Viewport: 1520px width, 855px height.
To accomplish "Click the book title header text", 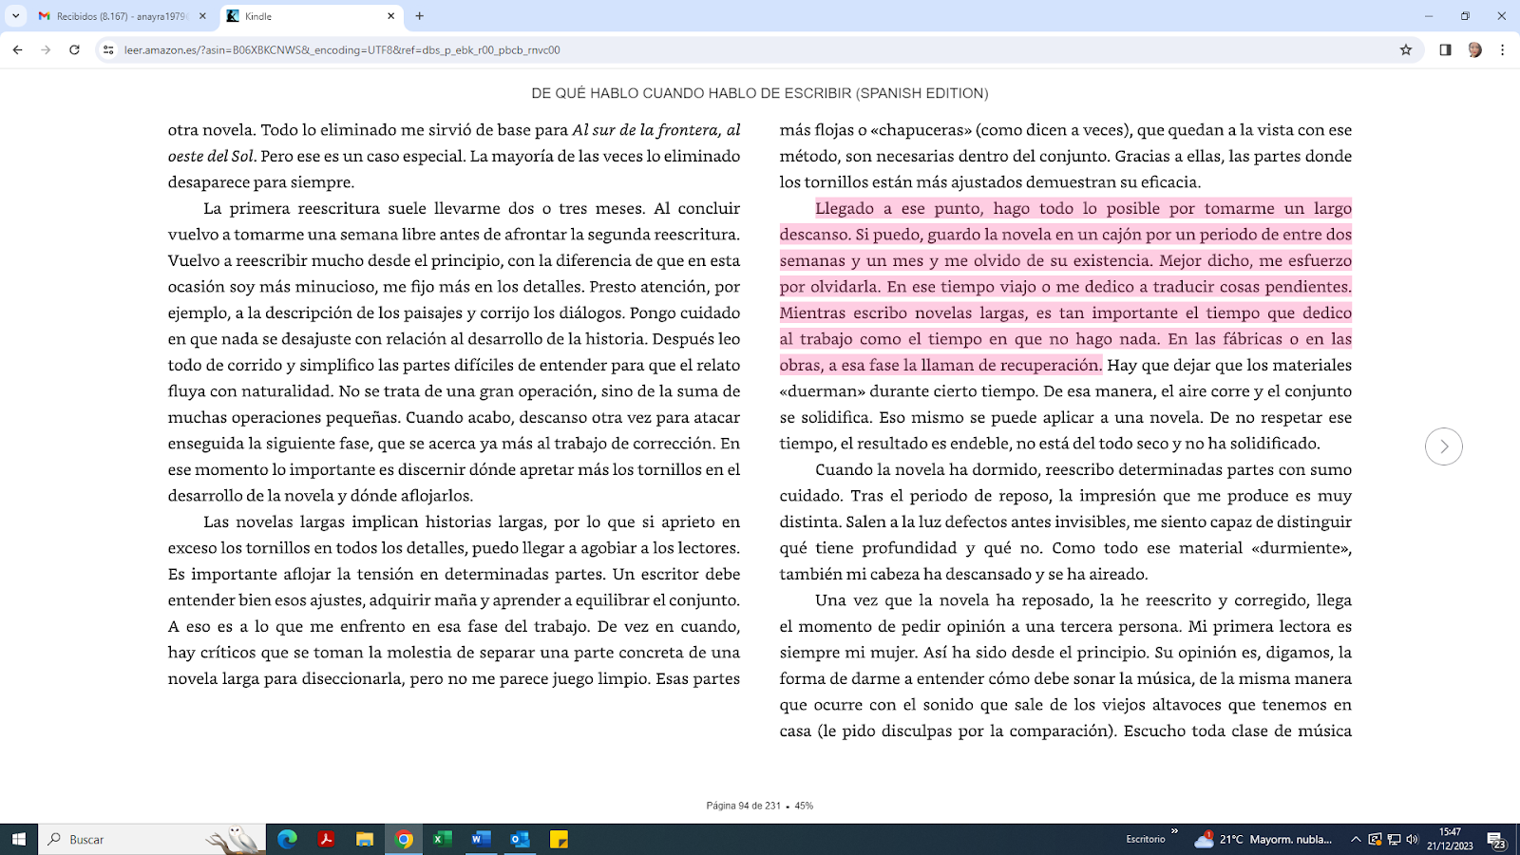I will (x=760, y=93).
